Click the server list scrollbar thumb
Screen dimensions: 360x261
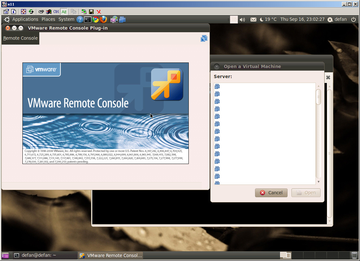coord(318,97)
